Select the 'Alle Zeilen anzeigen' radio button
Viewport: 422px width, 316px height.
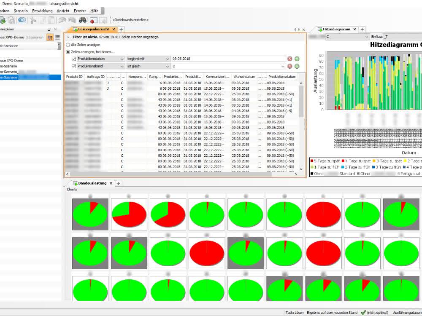pos(68,45)
